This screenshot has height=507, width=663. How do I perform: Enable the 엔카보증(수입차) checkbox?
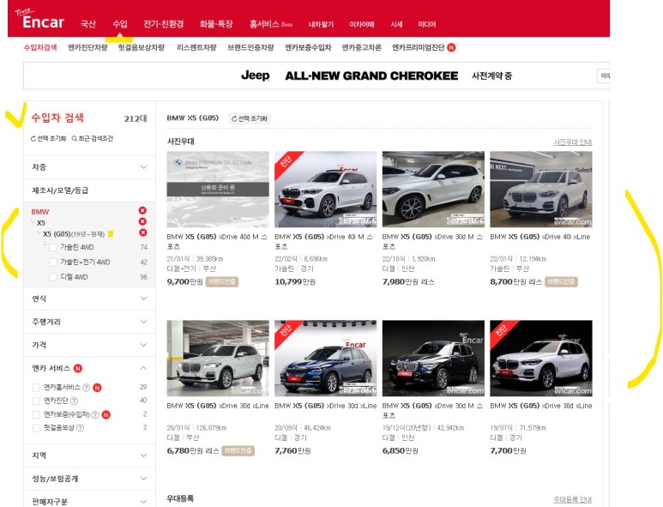pos(36,414)
